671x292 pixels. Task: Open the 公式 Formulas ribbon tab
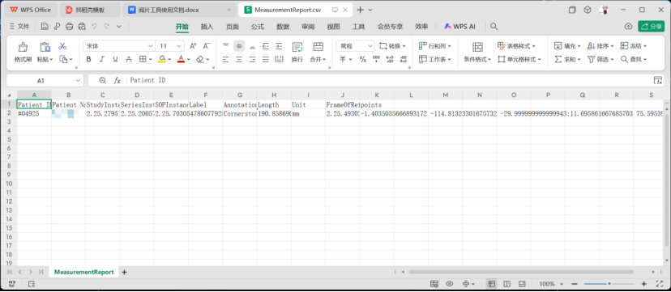(x=257, y=27)
